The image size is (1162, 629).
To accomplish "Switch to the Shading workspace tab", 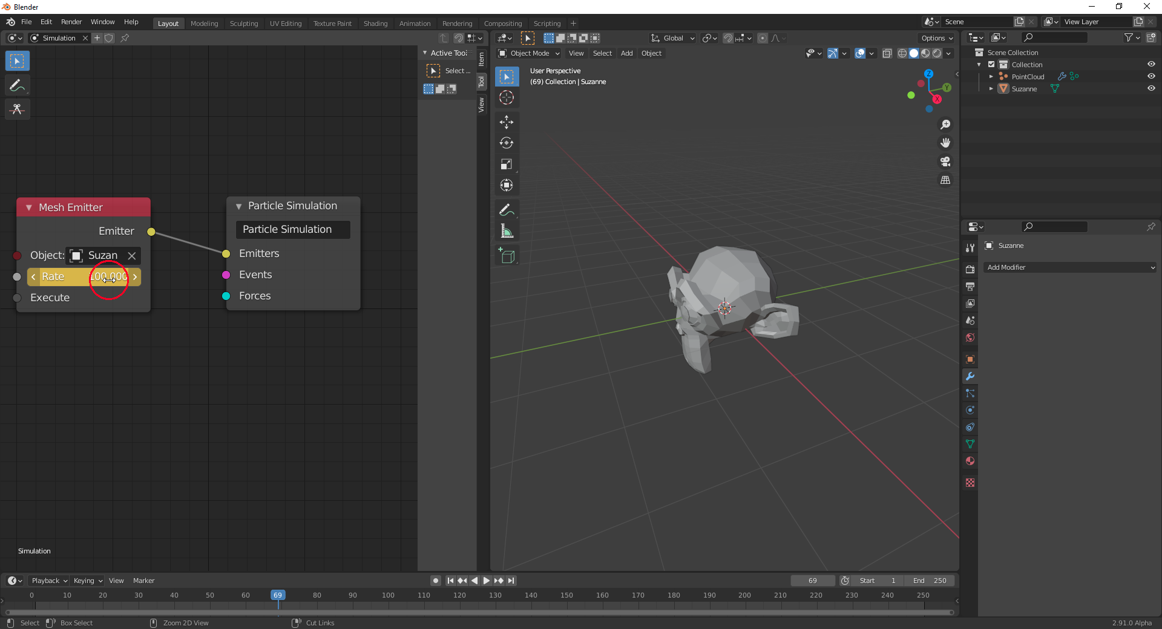I will (x=375, y=24).
